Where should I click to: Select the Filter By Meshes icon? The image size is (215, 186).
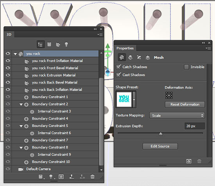point(49,44)
